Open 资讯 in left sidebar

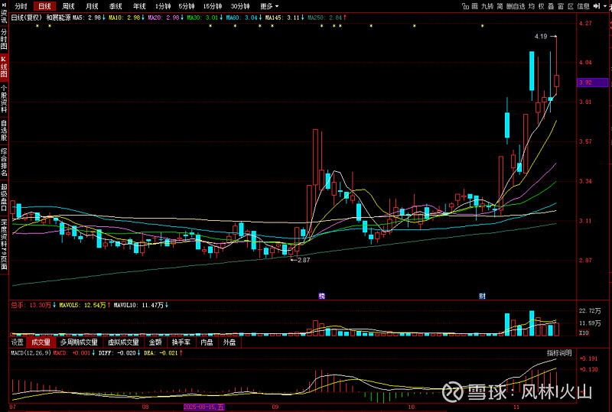4,16
